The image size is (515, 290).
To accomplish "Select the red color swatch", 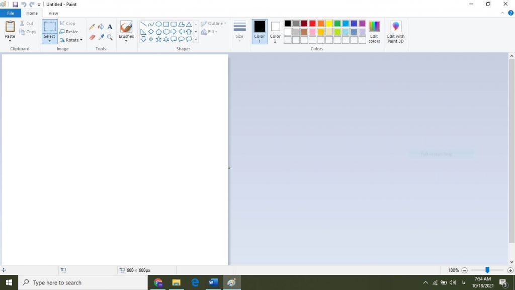I will point(311,23).
